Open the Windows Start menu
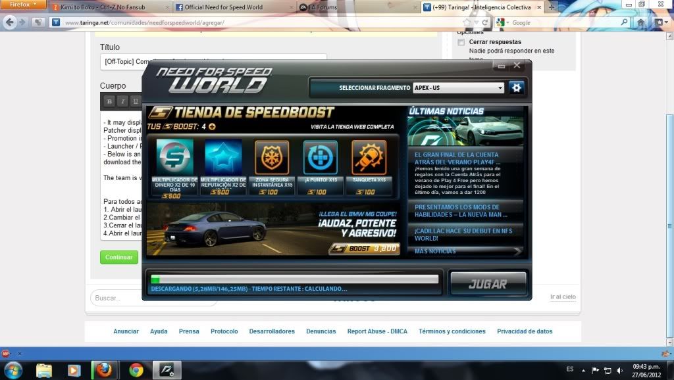Viewport: 674px width, 380px height. [x=13, y=370]
